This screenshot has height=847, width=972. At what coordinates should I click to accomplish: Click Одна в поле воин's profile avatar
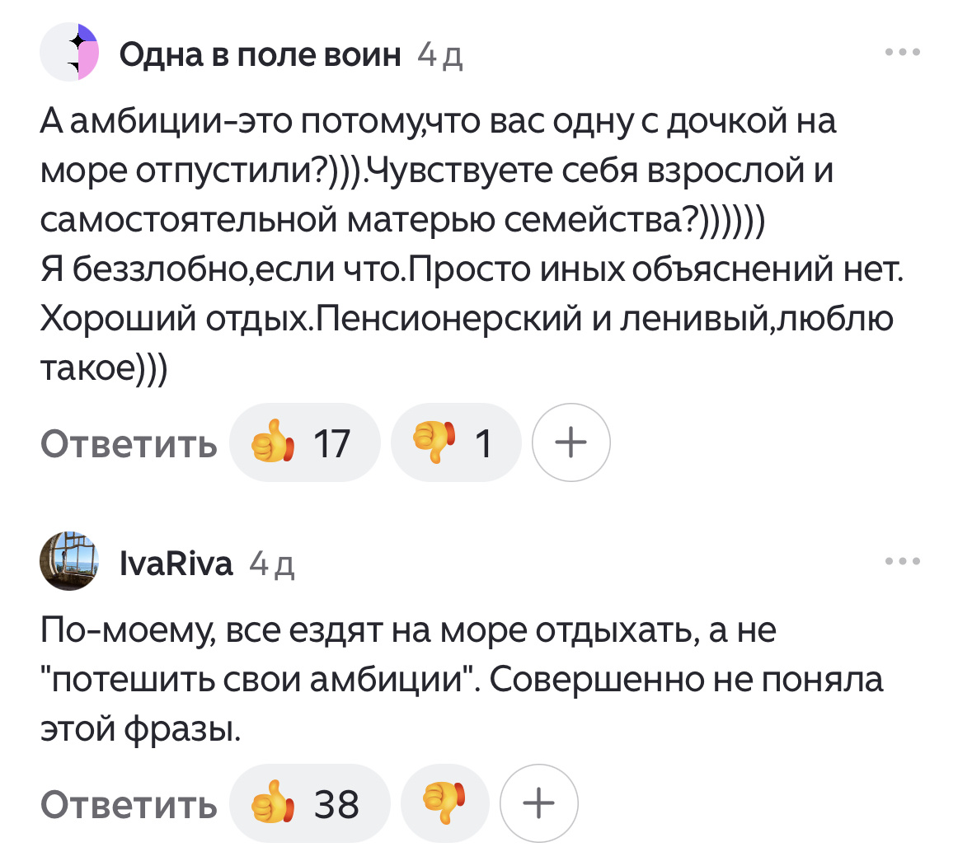(70, 52)
